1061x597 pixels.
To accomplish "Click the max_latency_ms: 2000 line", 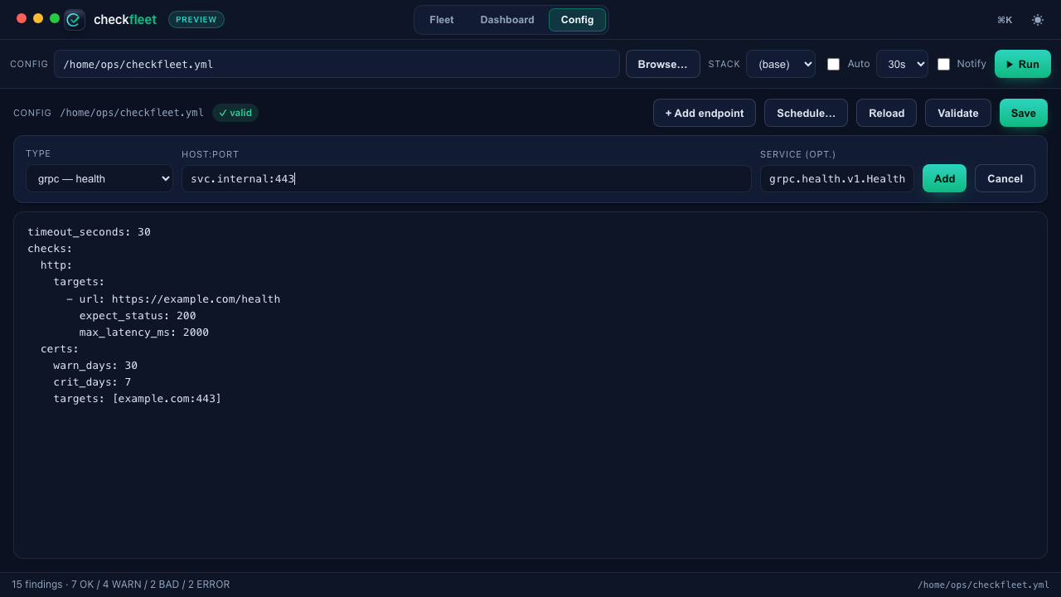I will (x=144, y=332).
